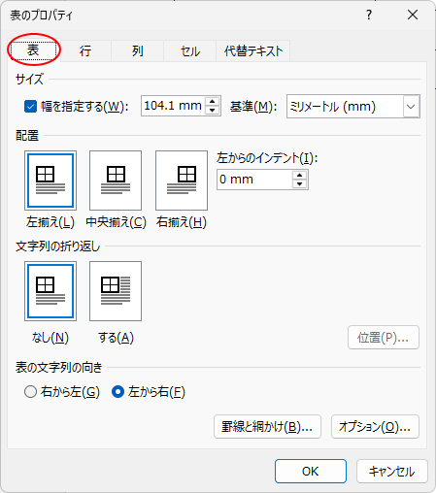Increase left indent with up spinner arrow
The image size is (436, 493).
(299, 176)
